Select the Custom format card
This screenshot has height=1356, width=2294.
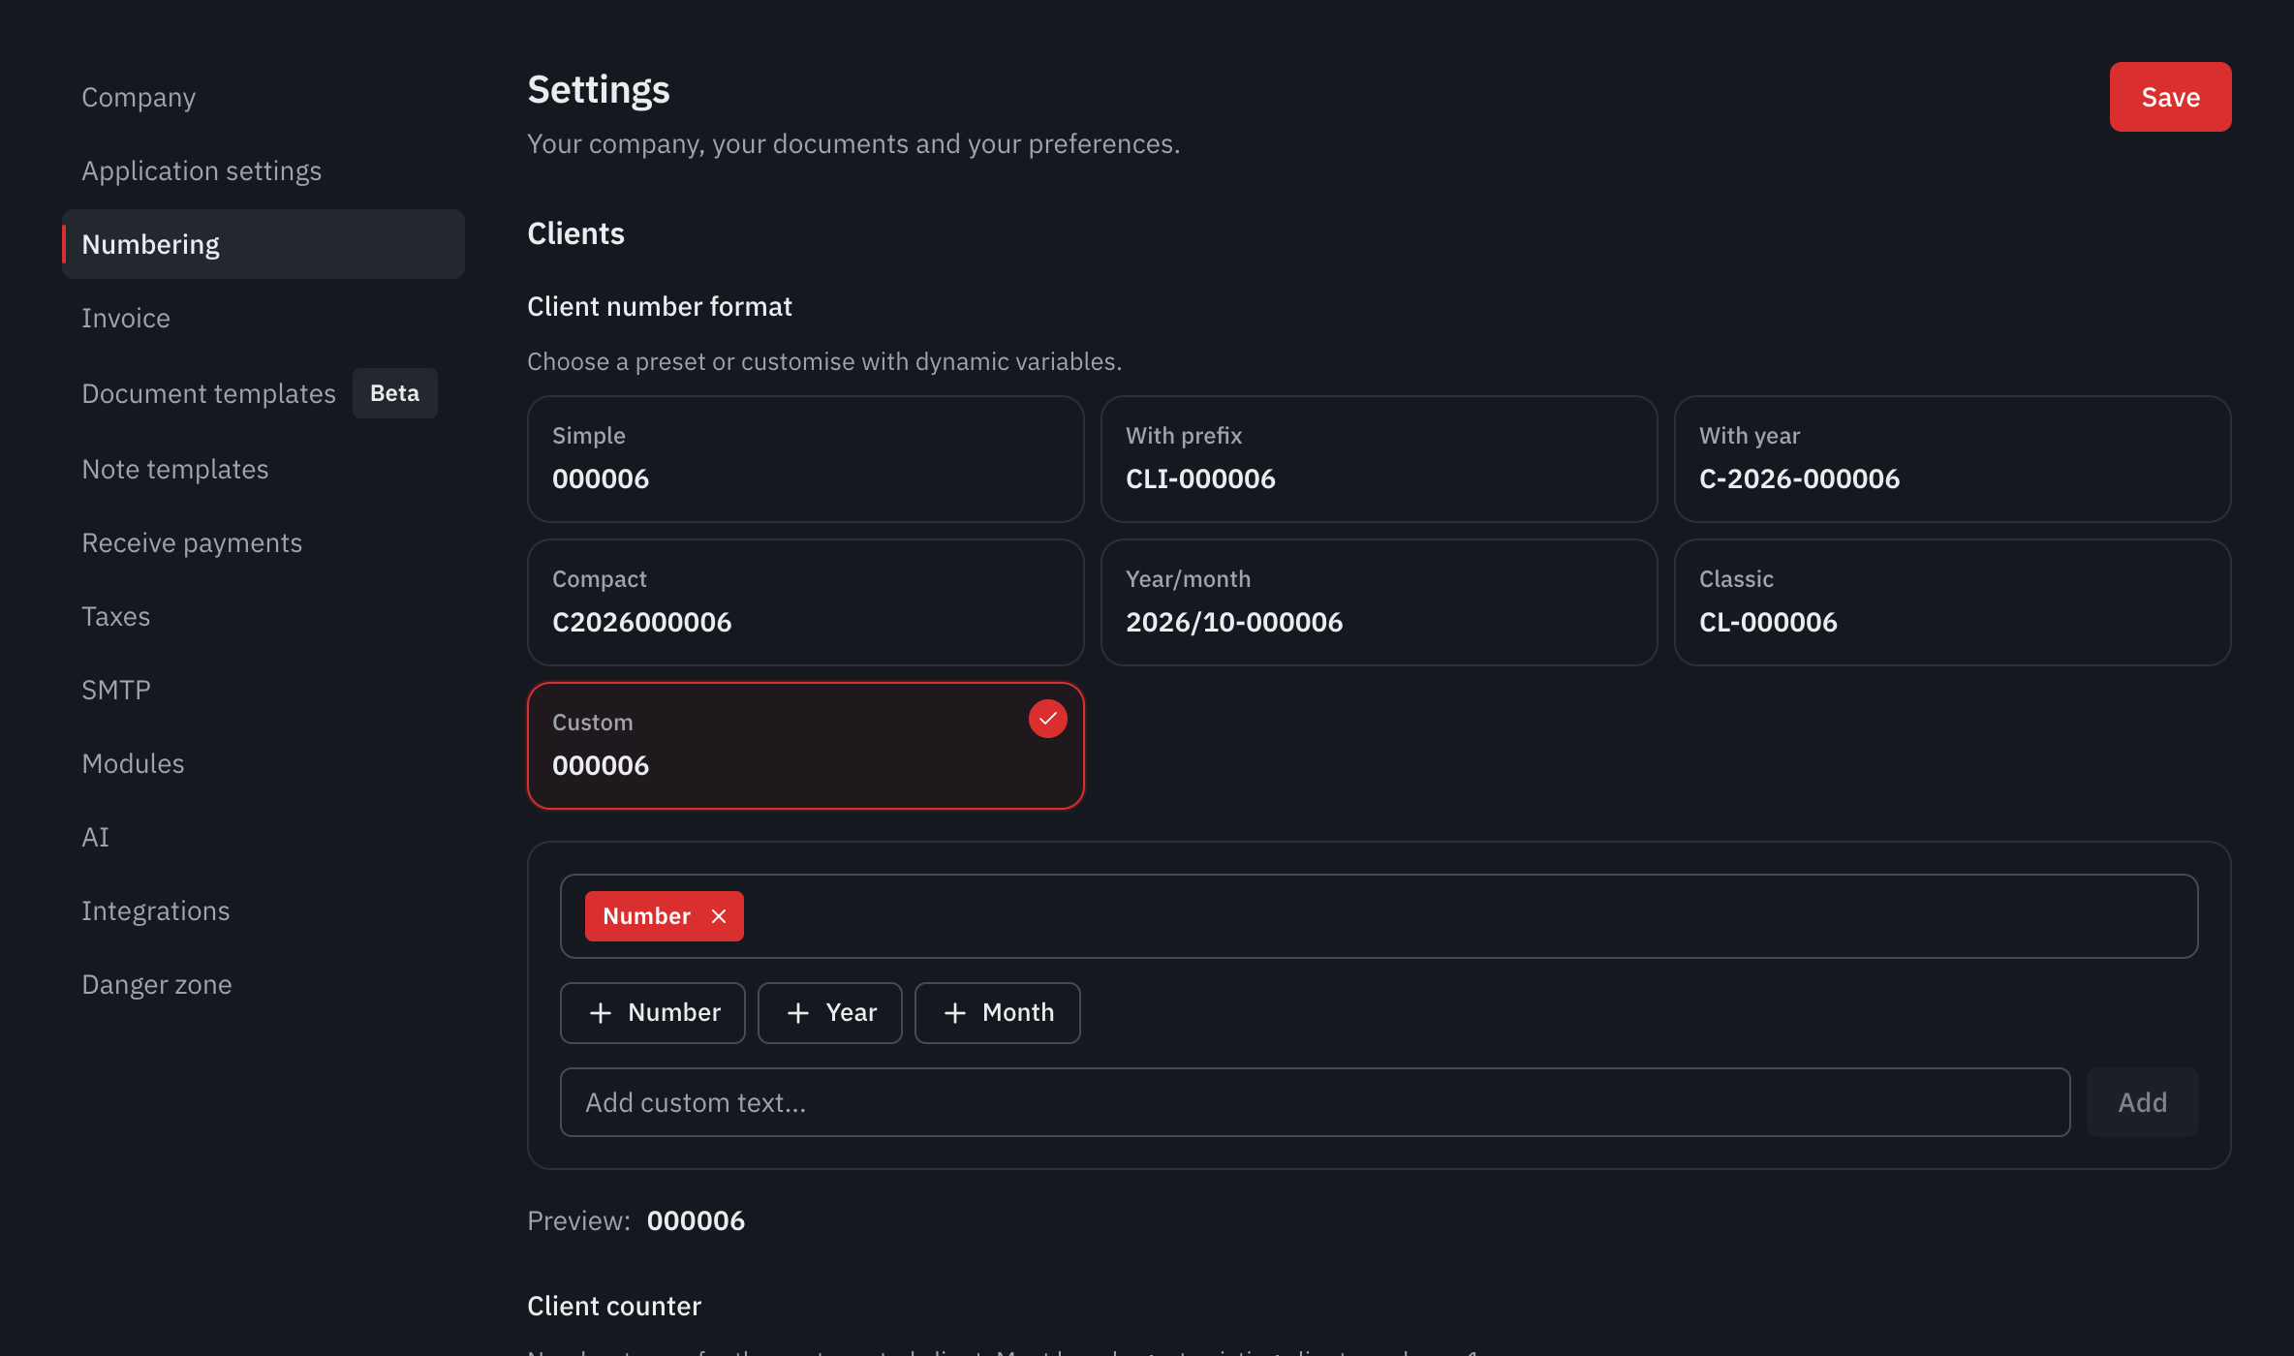(806, 746)
